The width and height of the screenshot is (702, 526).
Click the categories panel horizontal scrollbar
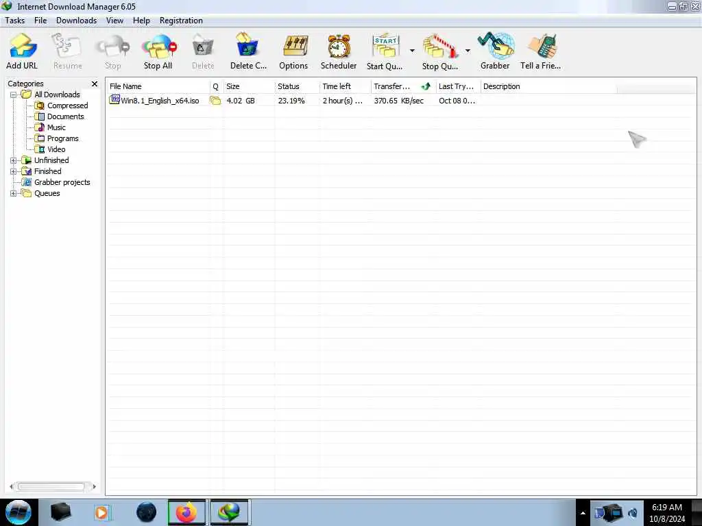(x=51, y=487)
